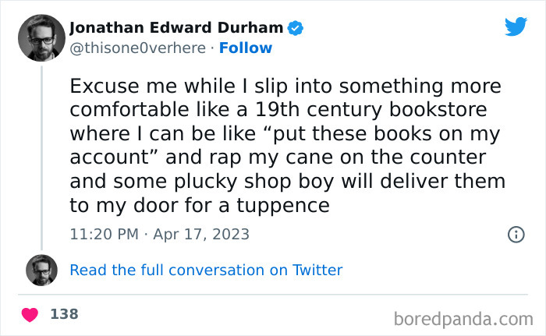Like the tweet with the heart icon

pyautogui.click(x=30, y=314)
